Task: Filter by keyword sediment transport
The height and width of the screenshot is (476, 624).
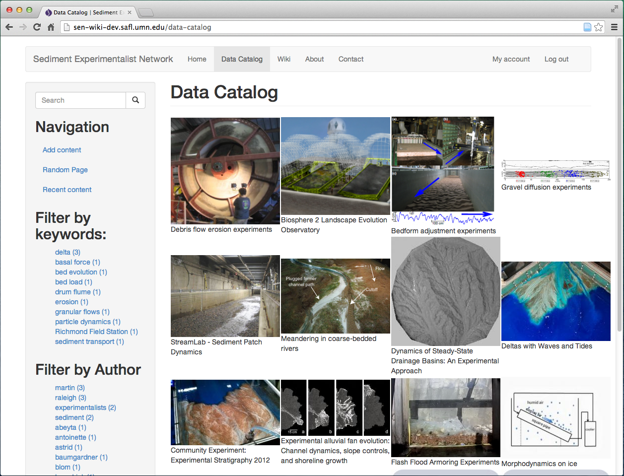Action: (x=89, y=341)
